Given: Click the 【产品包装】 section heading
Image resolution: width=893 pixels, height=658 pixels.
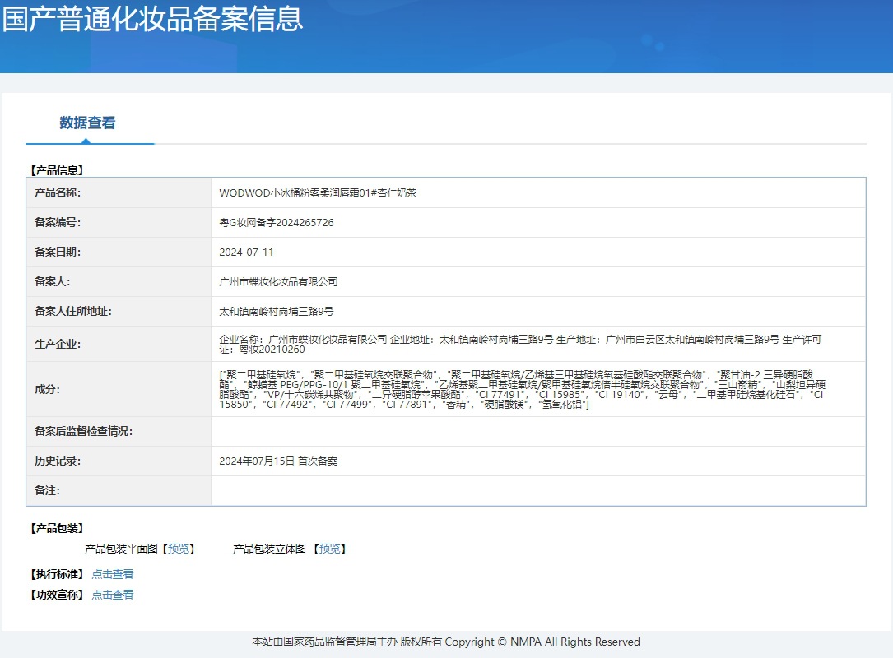Looking at the screenshot, I should [x=57, y=528].
